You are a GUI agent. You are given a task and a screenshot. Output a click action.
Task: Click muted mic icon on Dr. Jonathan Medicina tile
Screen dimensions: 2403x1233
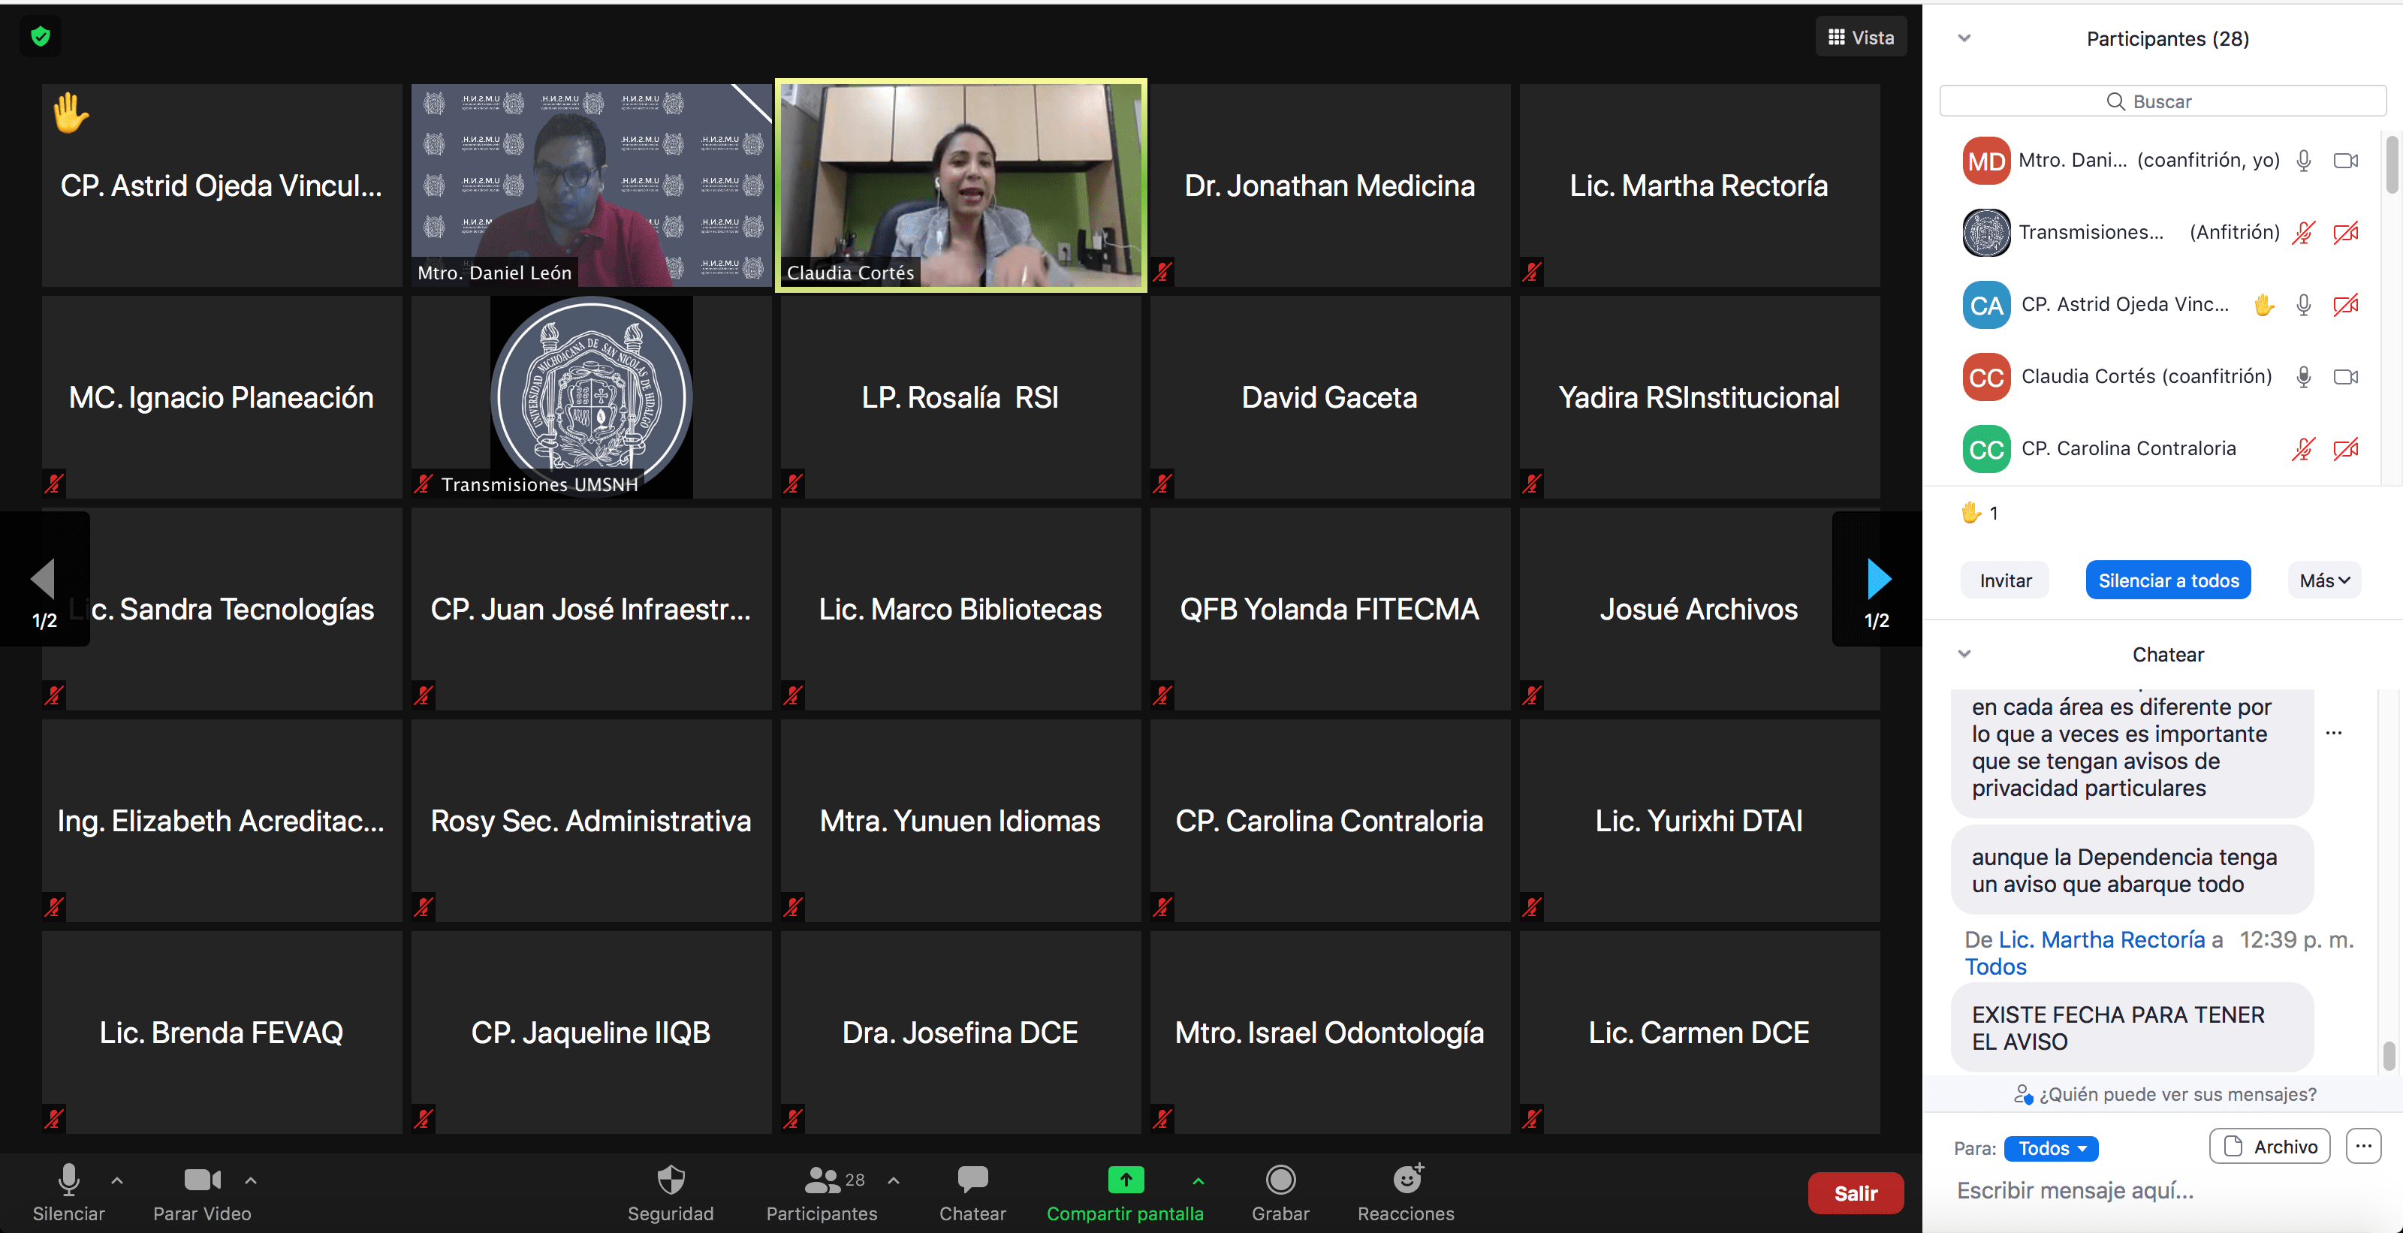(x=1162, y=273)
